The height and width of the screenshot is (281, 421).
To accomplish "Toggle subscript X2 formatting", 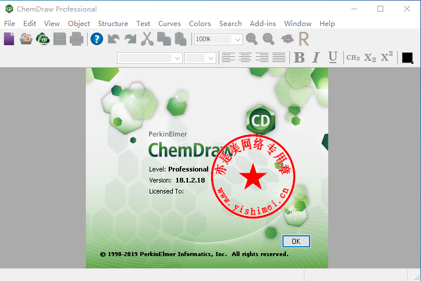I will (x=370, y=57).
